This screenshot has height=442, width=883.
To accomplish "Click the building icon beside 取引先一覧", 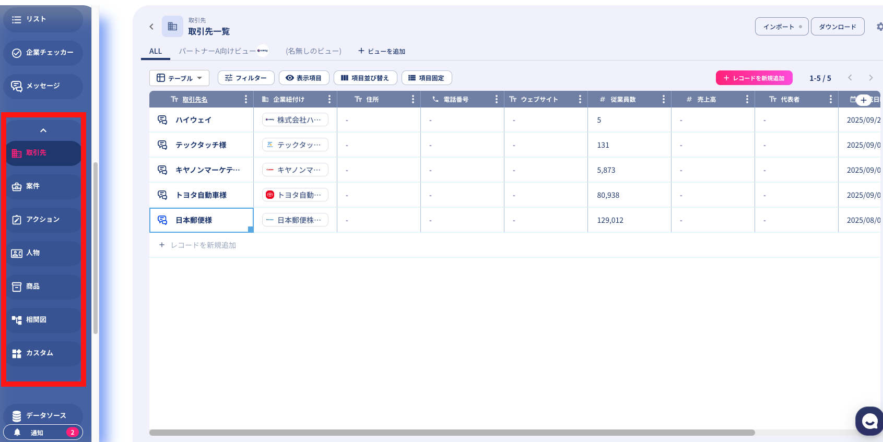I will point(172,27).
